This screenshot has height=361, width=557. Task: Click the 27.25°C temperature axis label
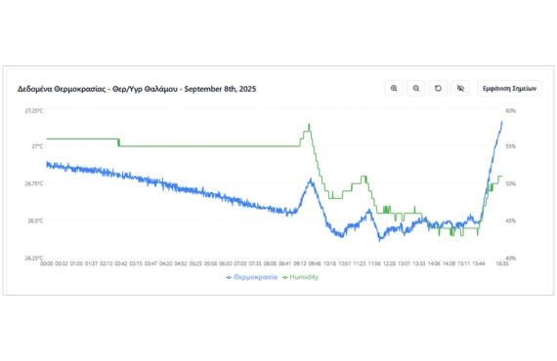coord(34,111)
